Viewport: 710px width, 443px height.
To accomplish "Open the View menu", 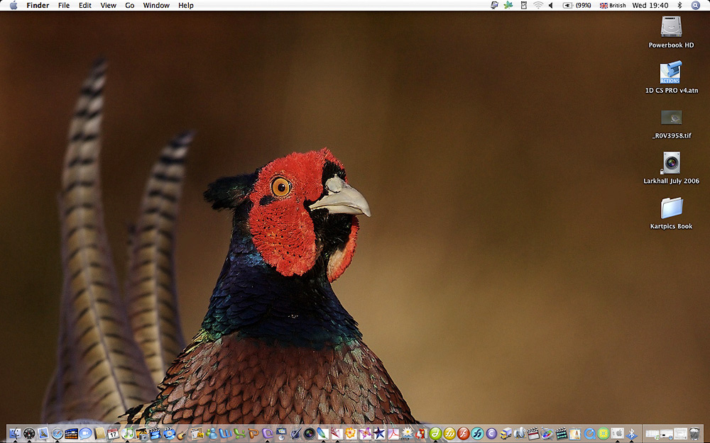I will 108,6.
